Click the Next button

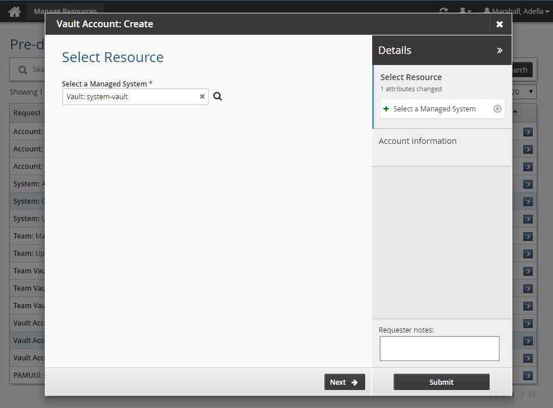point(344,382)
